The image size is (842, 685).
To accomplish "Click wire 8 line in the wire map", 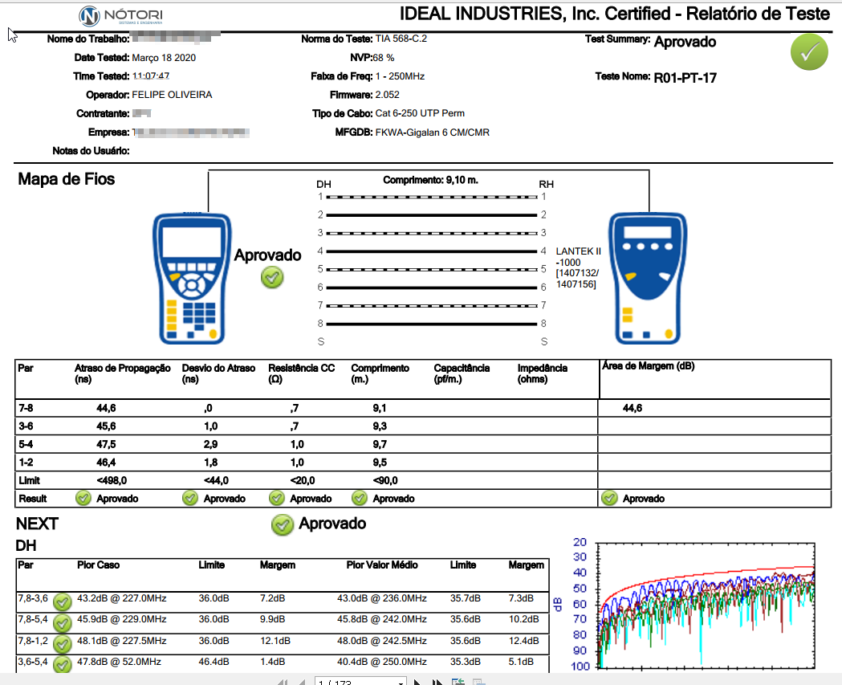I will click(432, 324).
